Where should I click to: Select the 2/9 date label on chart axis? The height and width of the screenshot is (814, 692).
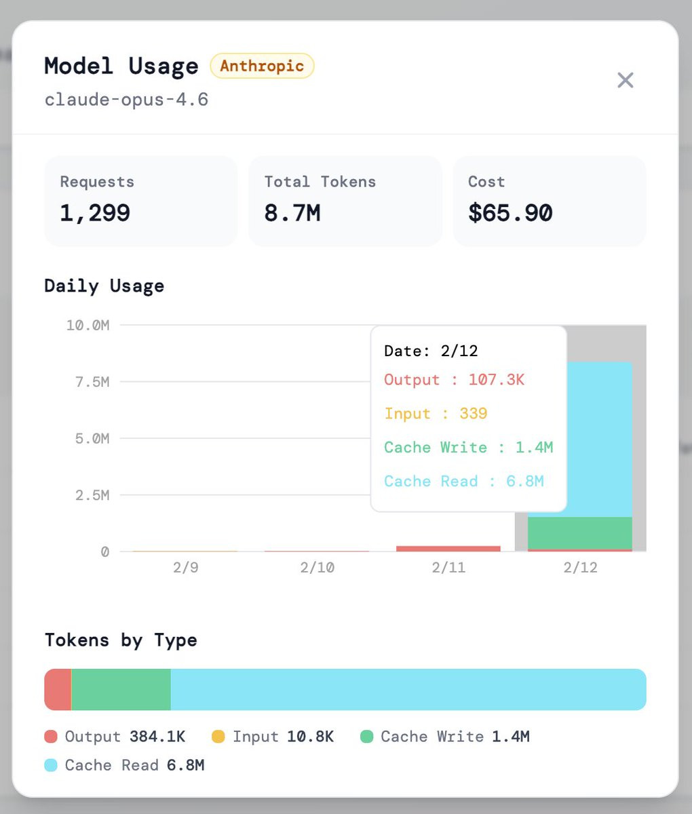tap(185, 567)
